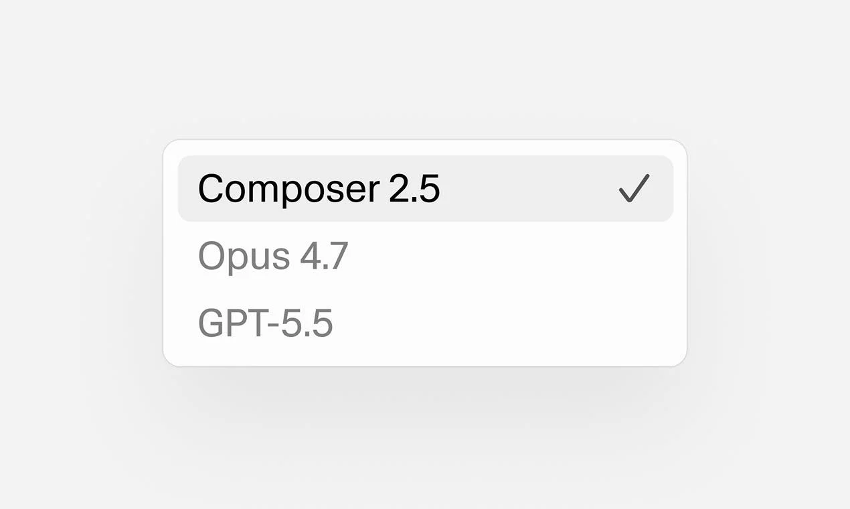Screen dimensions: 850x509
Task: Activate the bottom option GPT-5.5
Action: [x=425, y=323]
